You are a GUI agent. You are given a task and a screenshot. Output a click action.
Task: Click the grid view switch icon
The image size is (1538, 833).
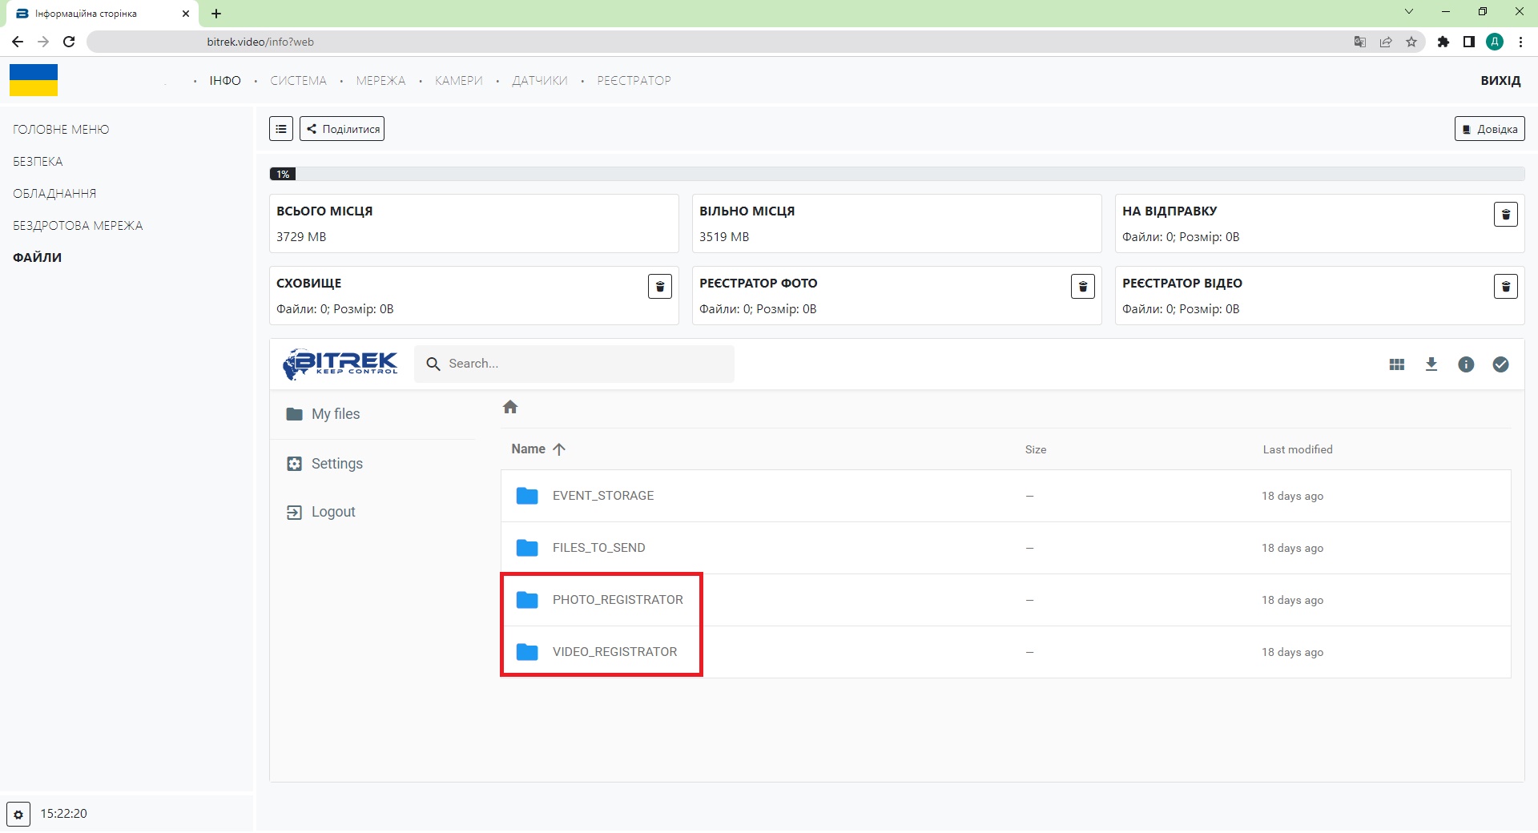tap(1396, 364)
